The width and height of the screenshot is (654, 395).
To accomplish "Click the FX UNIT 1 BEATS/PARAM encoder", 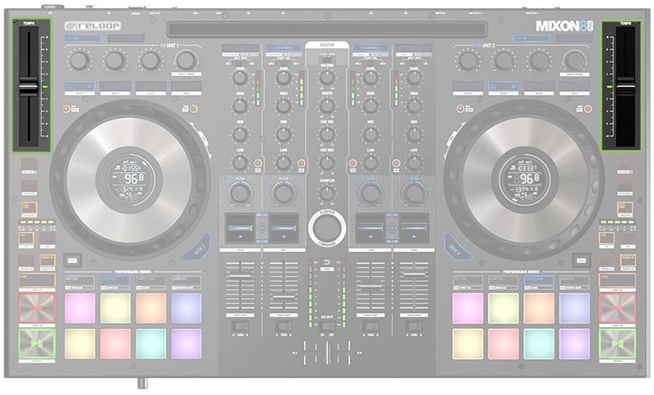I will (x=186, y=61).
